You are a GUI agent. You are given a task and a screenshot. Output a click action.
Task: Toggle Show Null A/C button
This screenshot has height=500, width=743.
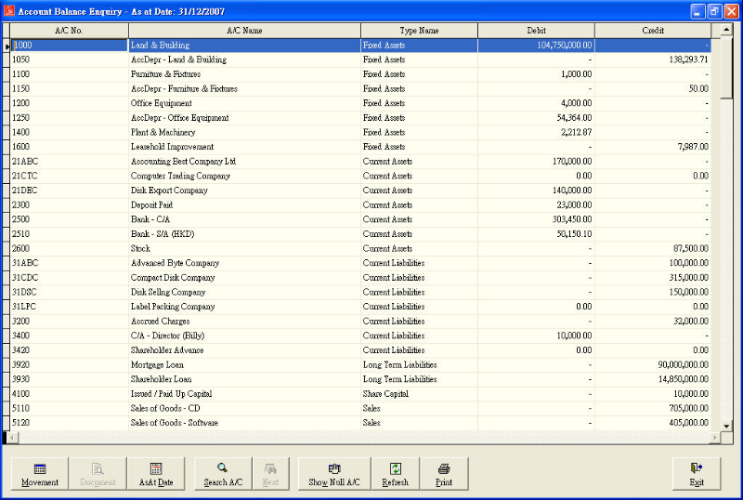pyautogui.click(x=334, y=473)
